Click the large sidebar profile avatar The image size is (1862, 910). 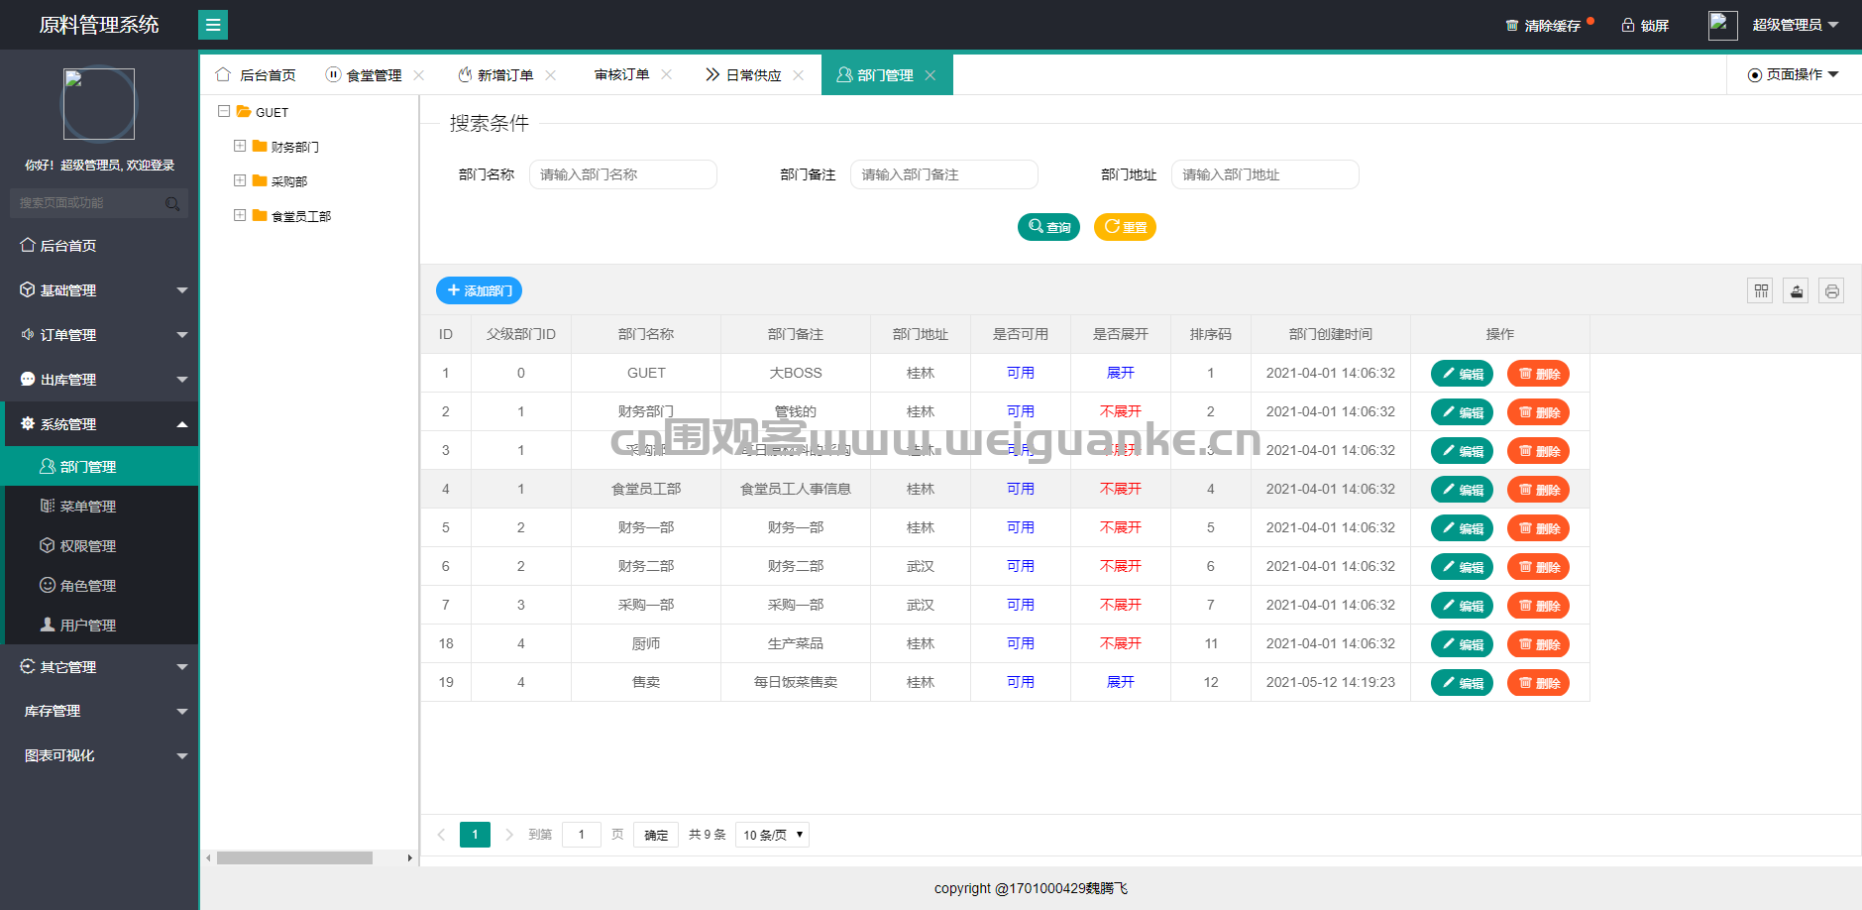[99, 104]
